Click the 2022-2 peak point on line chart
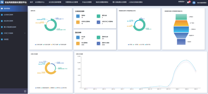208x94 pixels. click(187, 60)
